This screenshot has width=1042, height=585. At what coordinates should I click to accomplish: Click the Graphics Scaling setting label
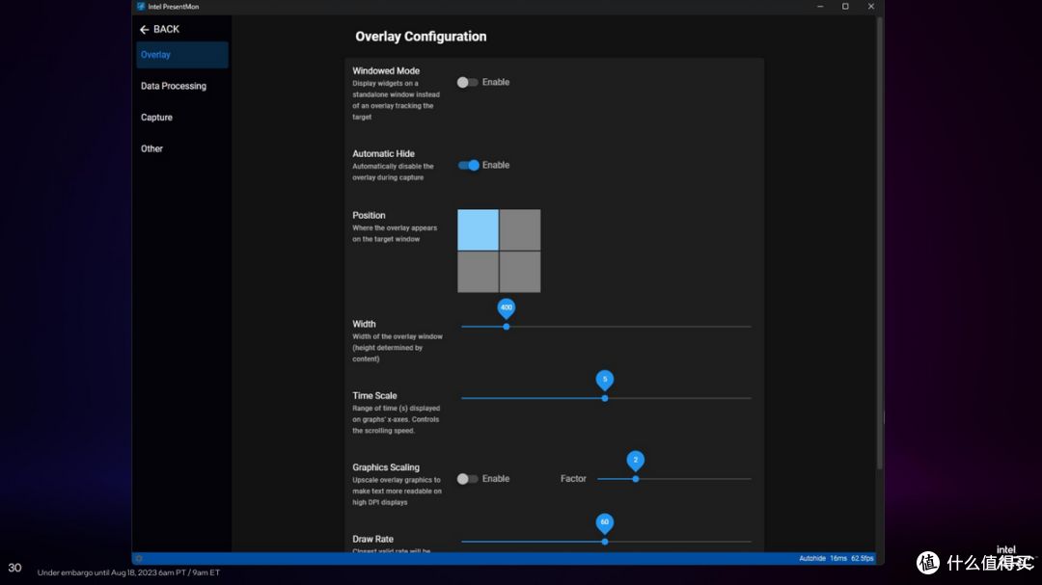click(386, 467)
